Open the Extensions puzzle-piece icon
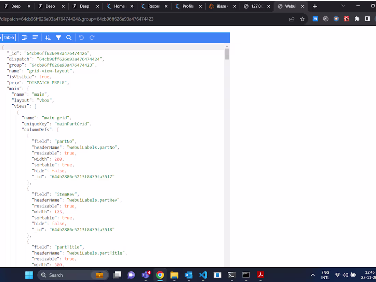This screenshot has height=282, width=376. click(x=358, y=19)
